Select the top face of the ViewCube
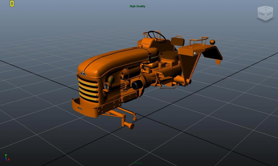 tap(266, 7)
